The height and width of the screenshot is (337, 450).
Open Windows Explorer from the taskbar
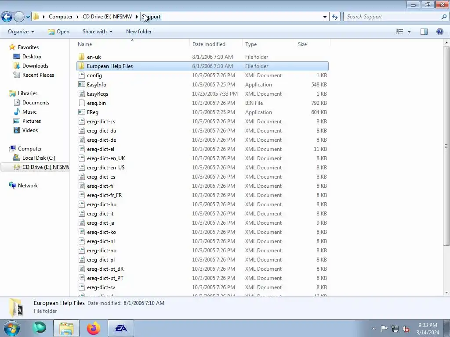pyautogui.click(x=66, y=328)
